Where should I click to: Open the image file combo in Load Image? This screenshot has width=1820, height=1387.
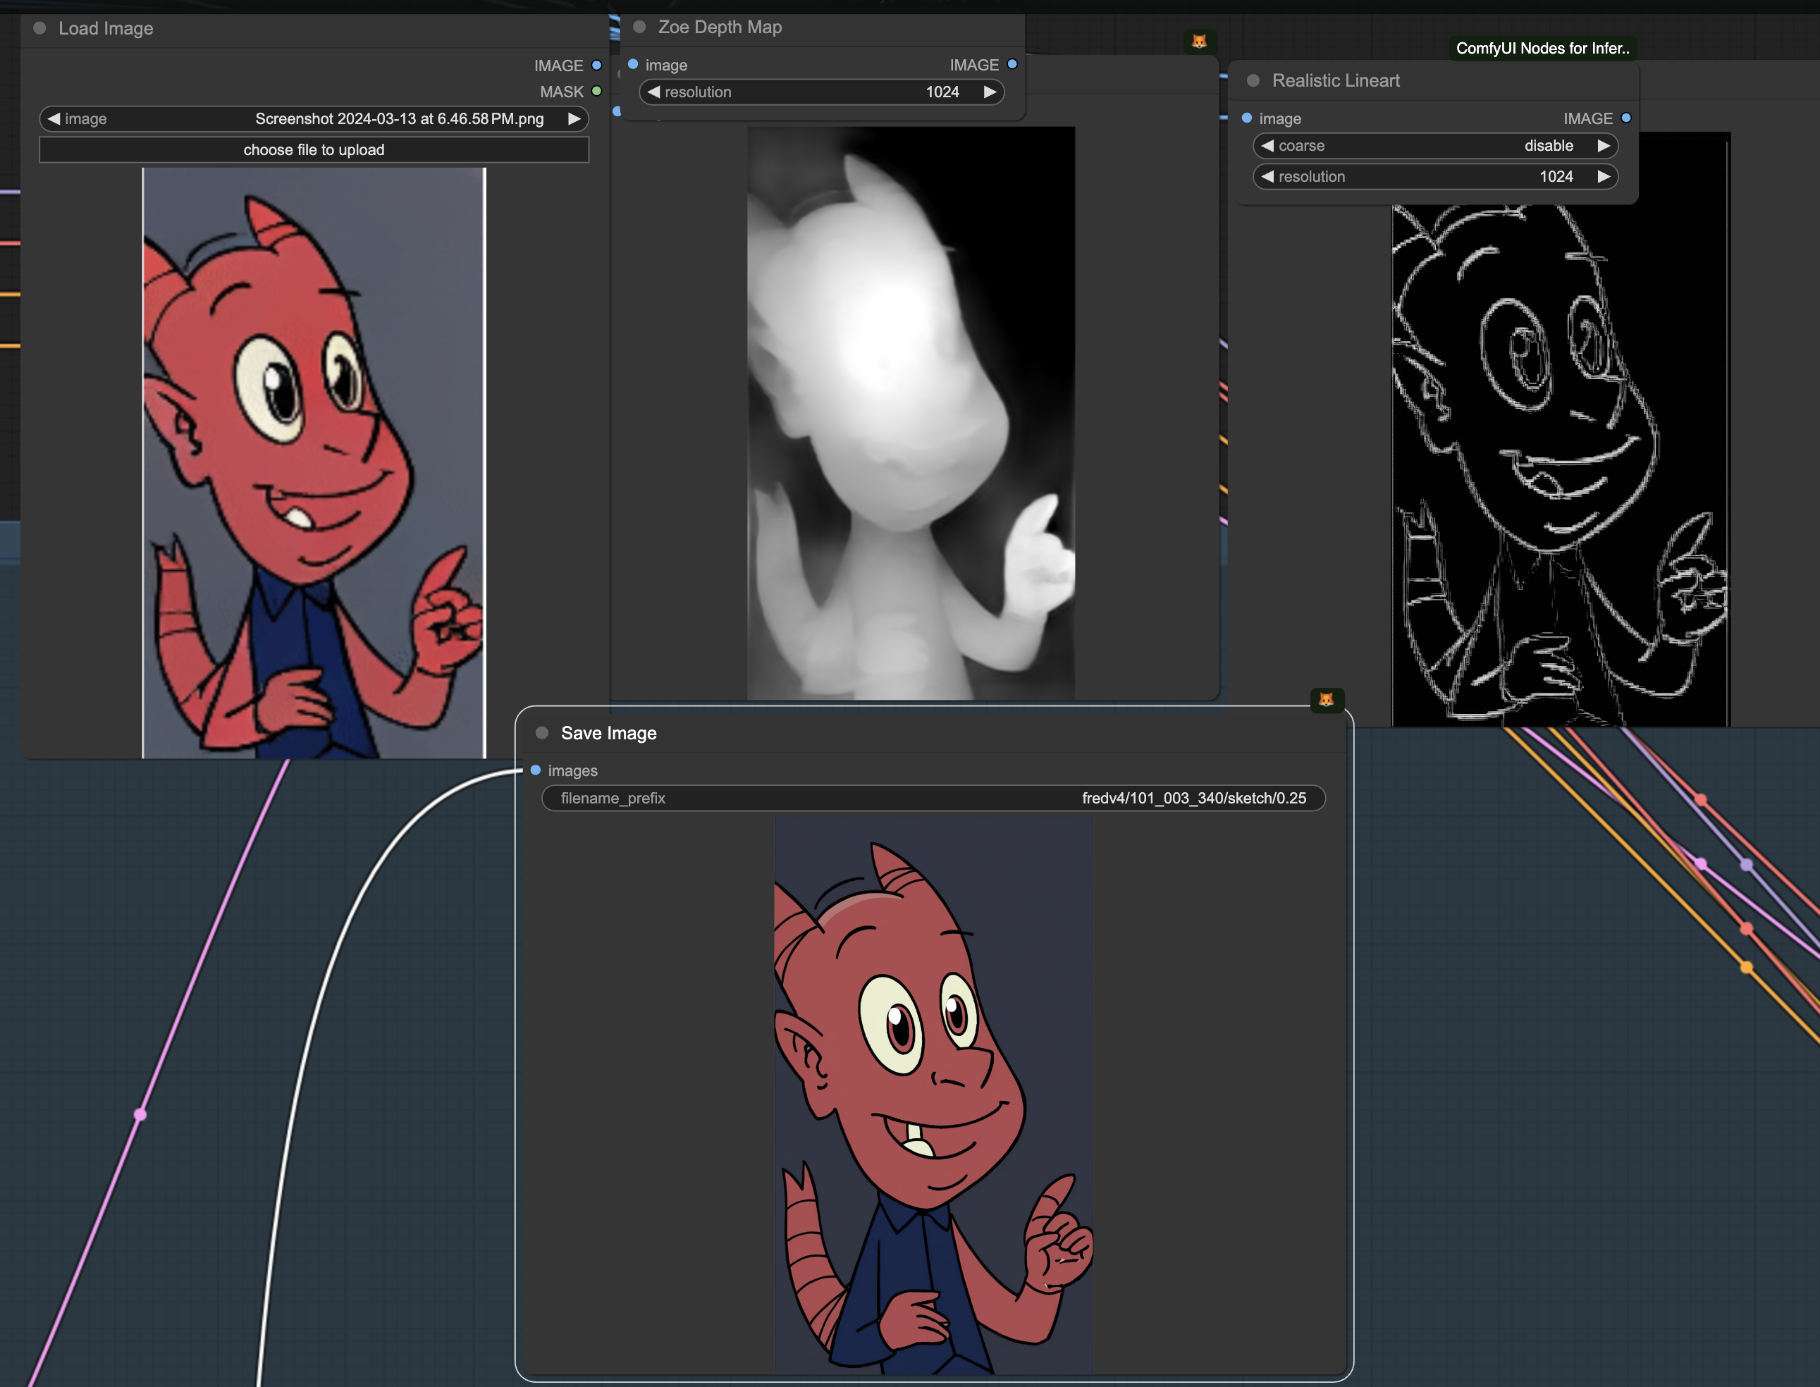click(x=314, y=118)
